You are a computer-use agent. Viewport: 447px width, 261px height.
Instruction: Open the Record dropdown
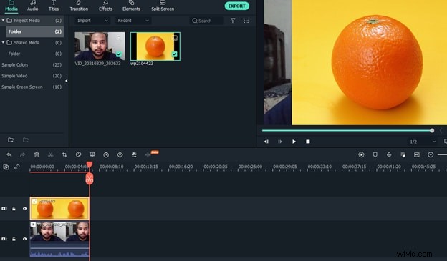coord(133,21)
